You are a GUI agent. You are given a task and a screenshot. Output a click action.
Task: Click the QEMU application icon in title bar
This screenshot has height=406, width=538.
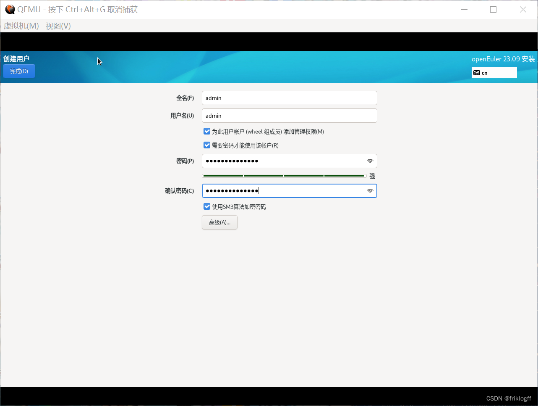10,9
